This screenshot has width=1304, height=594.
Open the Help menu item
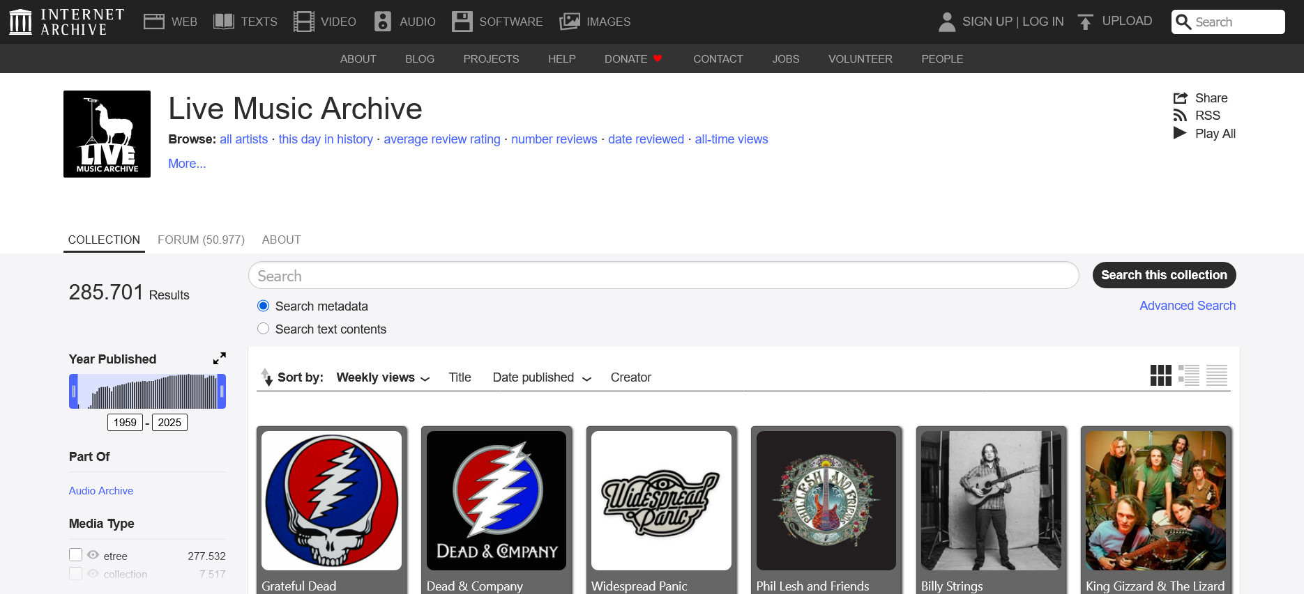[562, 59]
